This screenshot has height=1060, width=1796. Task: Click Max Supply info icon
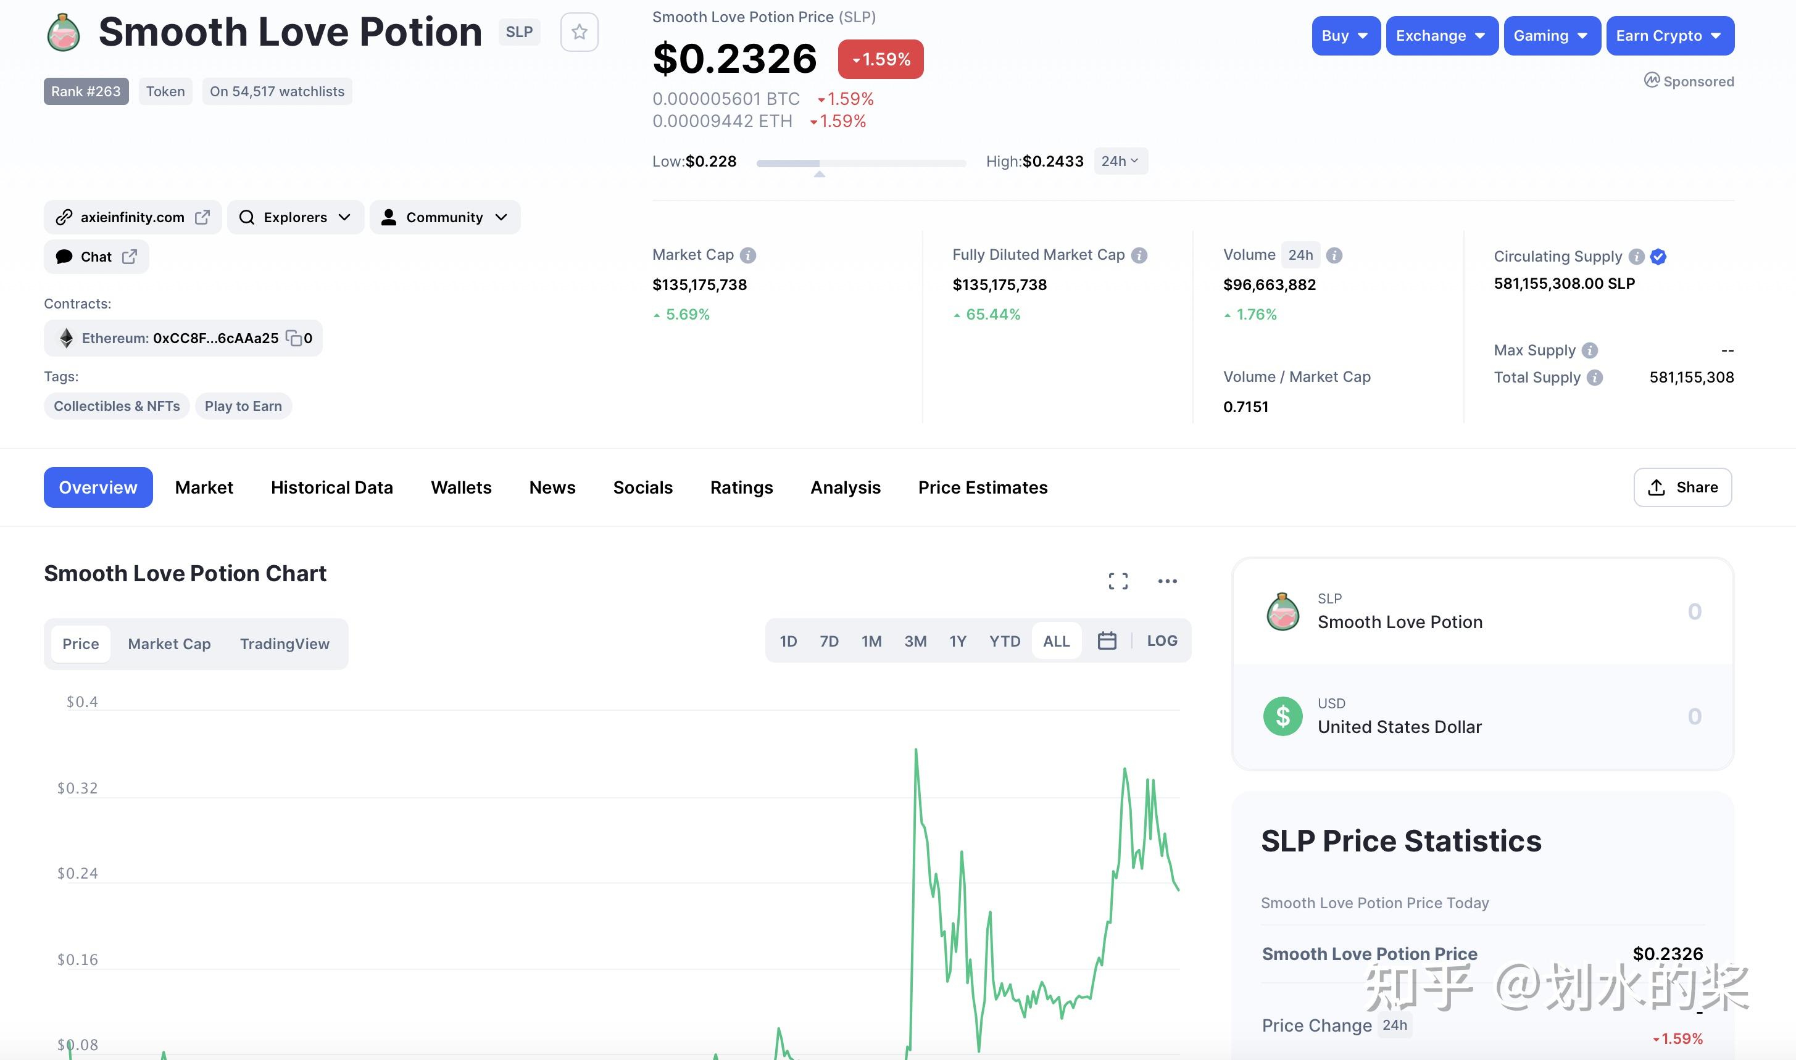[1589, 350]
